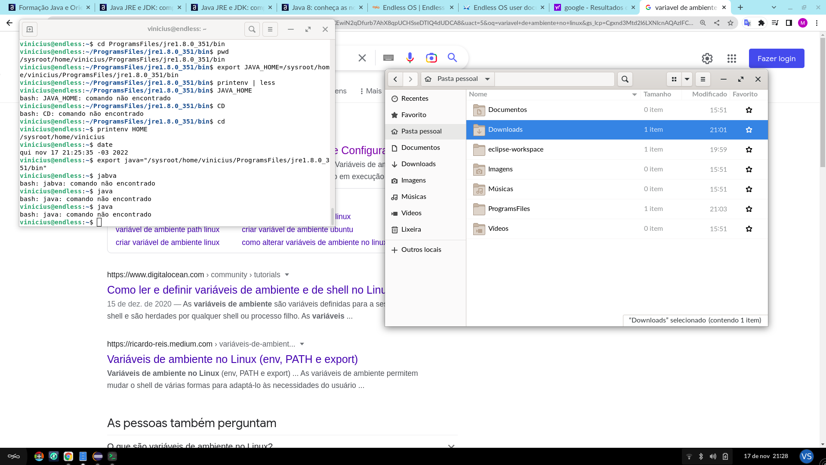This screenshot has width=826, height=465.
Task: Open file manager view options dropdown
Action: coord(687,79)
